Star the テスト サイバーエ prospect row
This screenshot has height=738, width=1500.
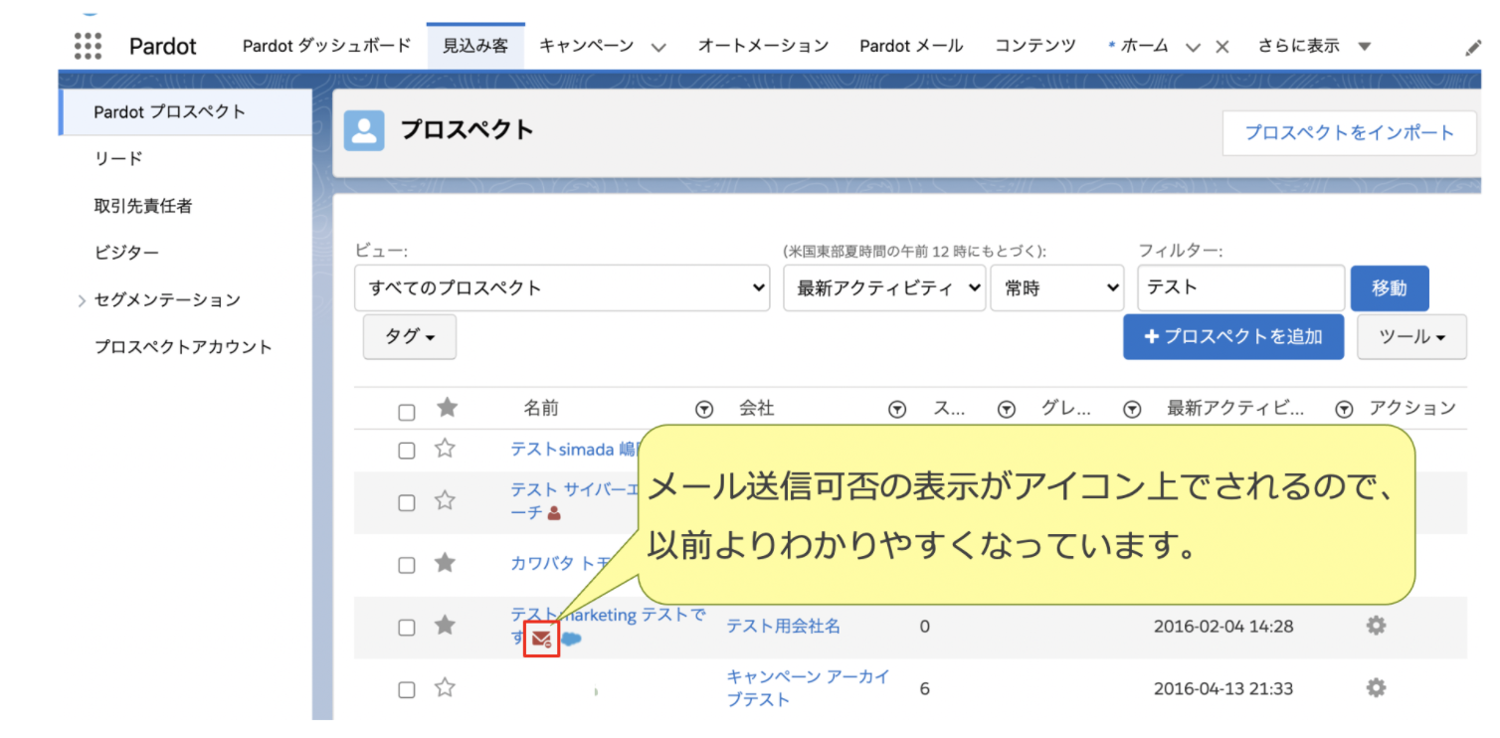445,500
